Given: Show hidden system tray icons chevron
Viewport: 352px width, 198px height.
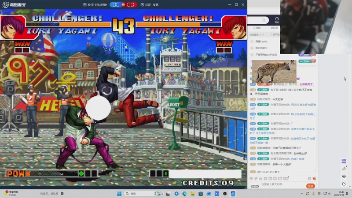Looking at the screenshot, I should coord(302,194).
